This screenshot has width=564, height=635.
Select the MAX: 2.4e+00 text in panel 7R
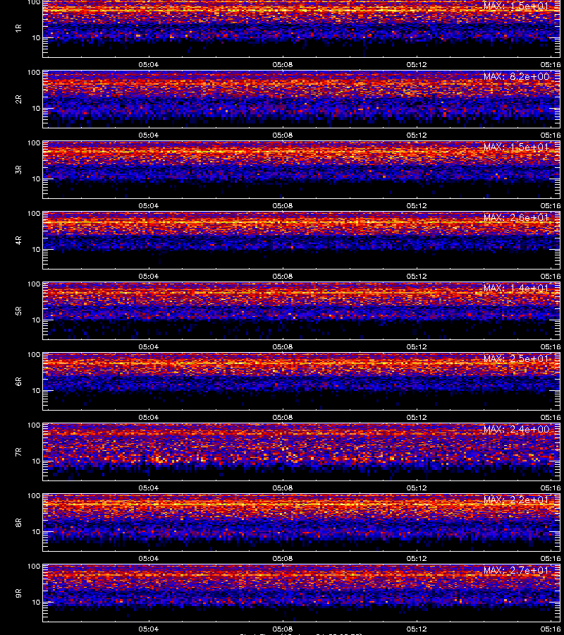516,429
